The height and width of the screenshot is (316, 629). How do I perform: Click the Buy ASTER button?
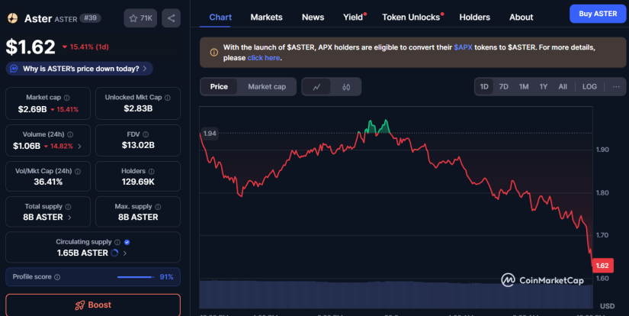pyautogui.click(x=598, y=14)
